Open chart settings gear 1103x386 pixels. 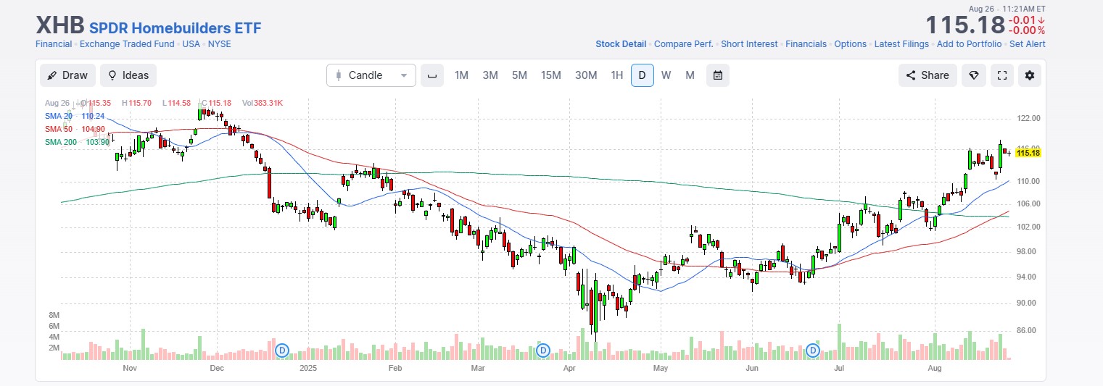pyautogui.click(x=1030, y=75)
